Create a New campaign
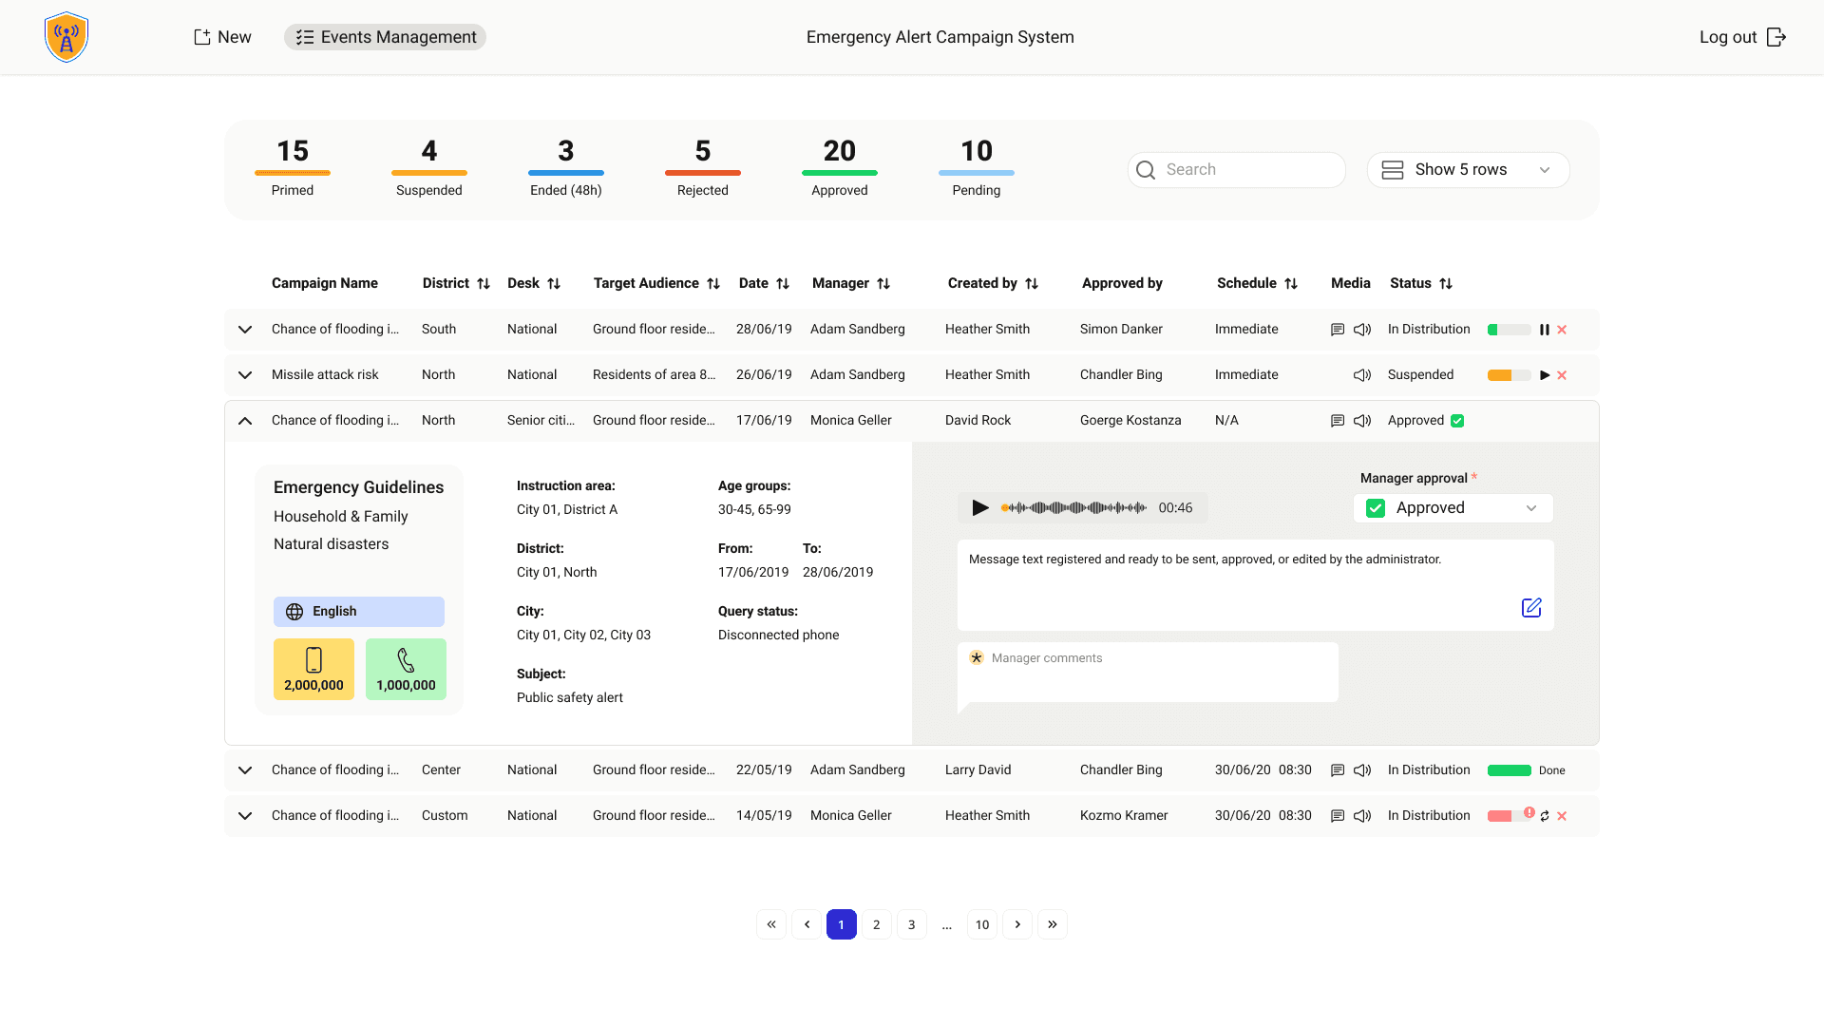1824x1026 pixels. pos(221,37)
